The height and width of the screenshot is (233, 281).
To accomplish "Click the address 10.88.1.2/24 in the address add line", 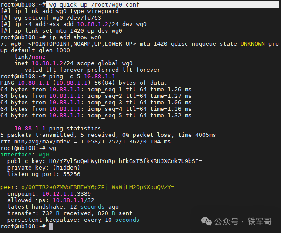I will pos(98,24).
